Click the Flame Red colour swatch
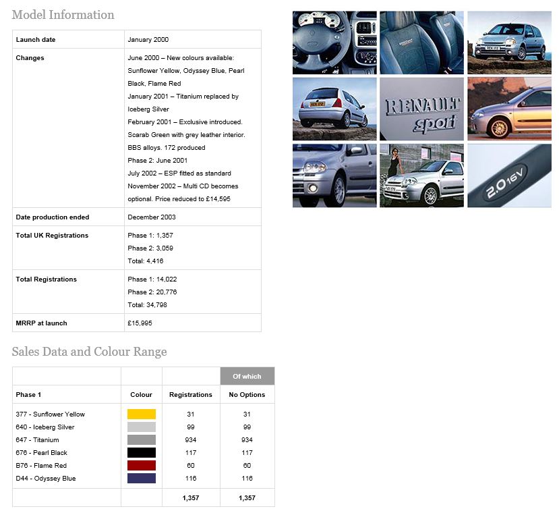This screenshot has width=559, height=511. point(142,465)
